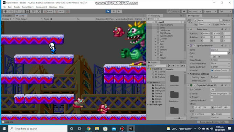234x132 pixels.
Task: Open the GameObject menu
Action: tap(28, 7)
